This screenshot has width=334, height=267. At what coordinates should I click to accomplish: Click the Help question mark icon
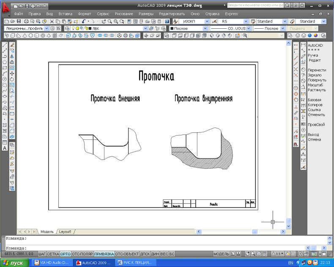click(x=167, y=21)
